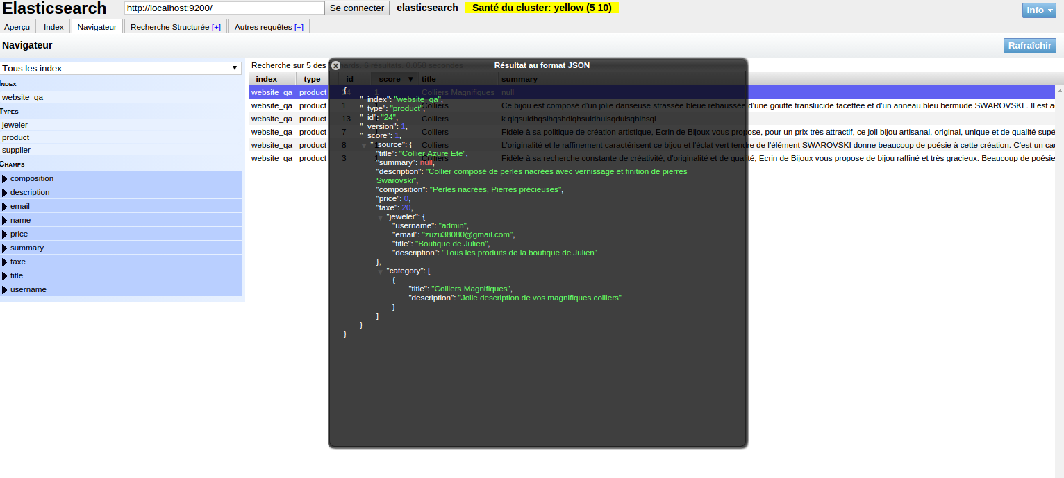The height and width of the screenshot is (478, 1064).
Task: Sort by the _index column header
Action: click(x=272, y=79)
